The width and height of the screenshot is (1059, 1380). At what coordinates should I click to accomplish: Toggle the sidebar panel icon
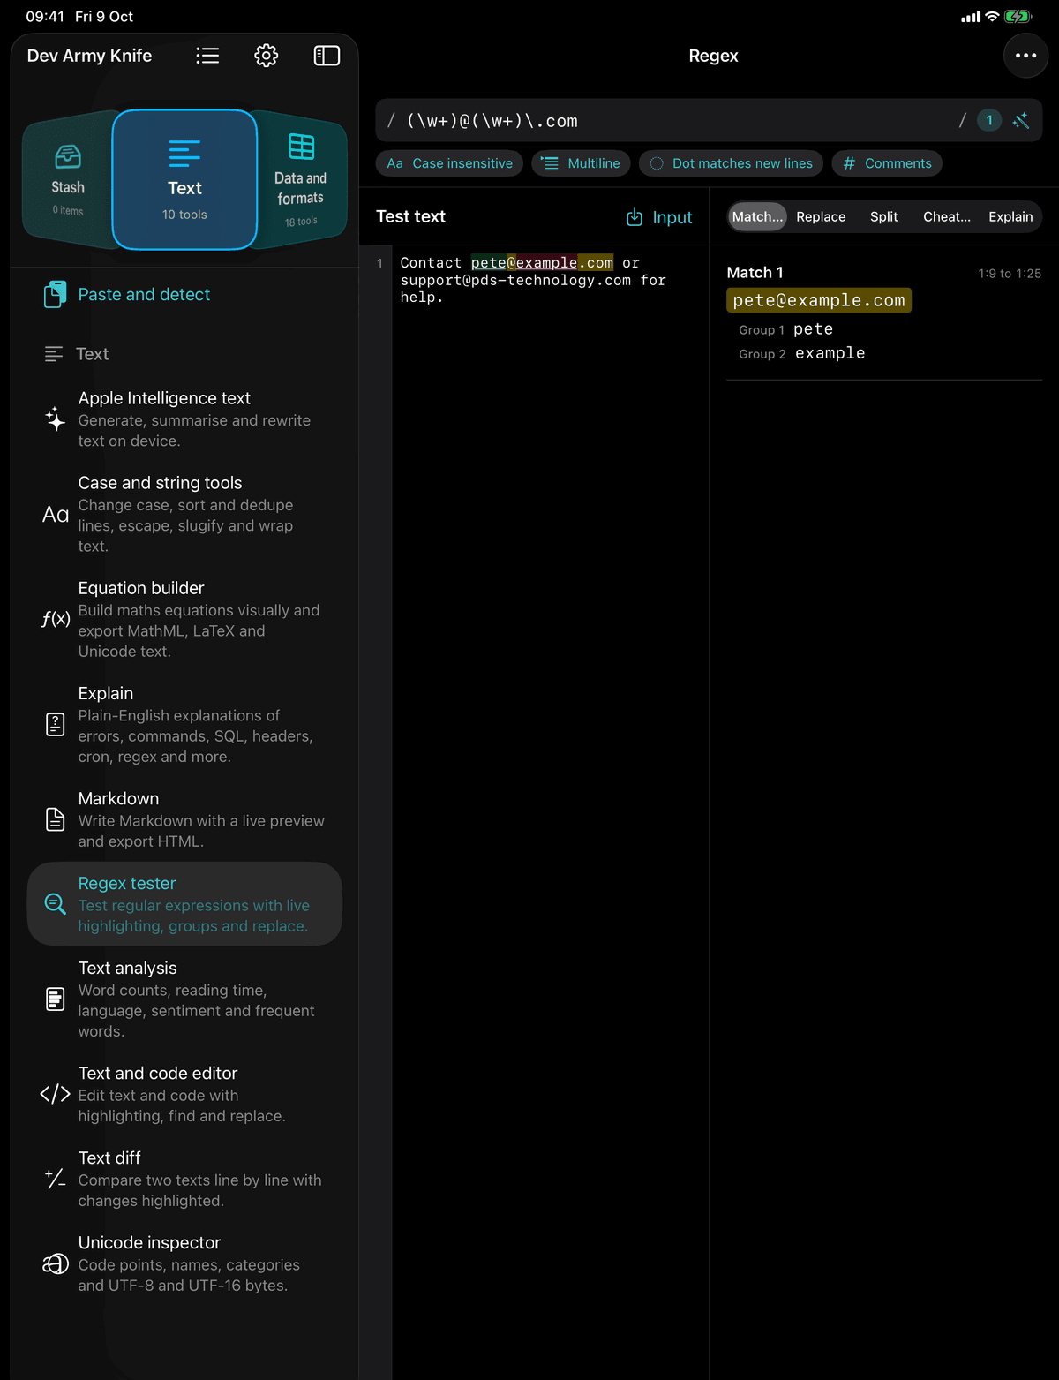(327, 56)
